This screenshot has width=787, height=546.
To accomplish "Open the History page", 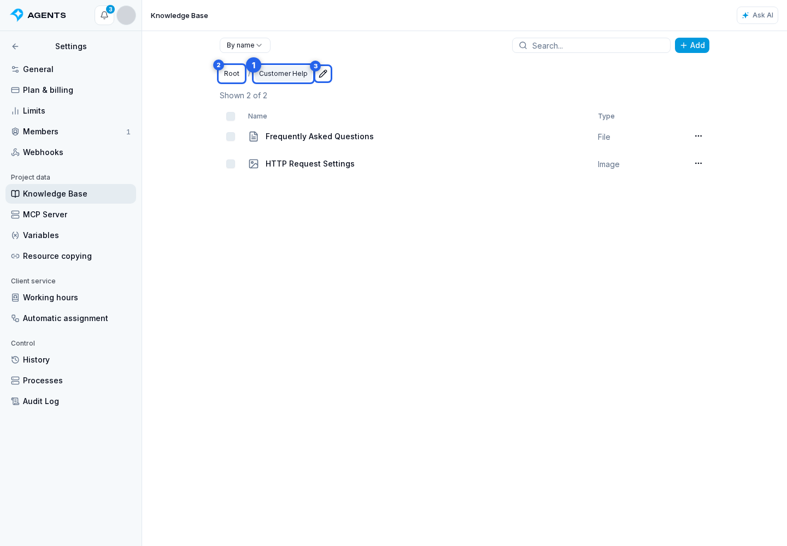I will pos(71,360).
